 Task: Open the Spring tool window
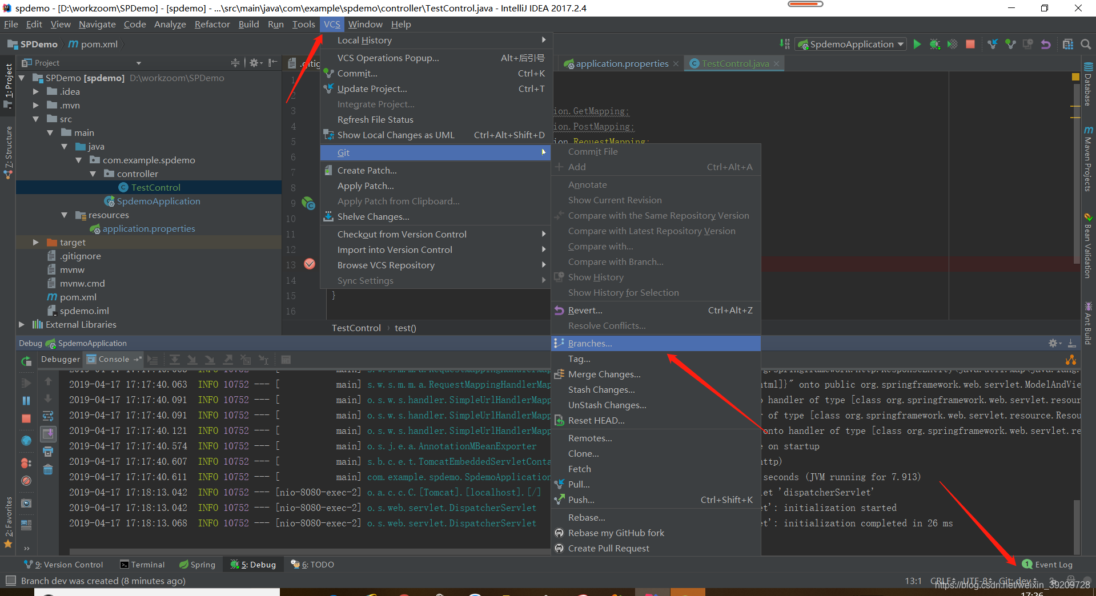197,564
